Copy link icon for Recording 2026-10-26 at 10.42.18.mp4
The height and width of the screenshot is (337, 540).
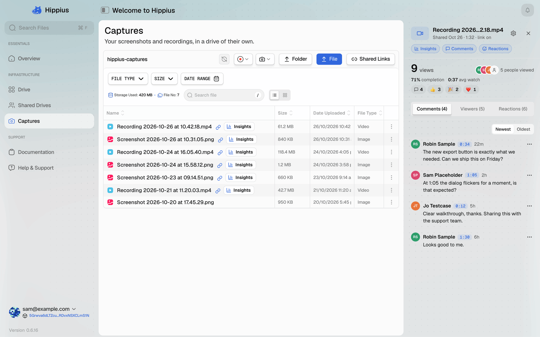(218, 127)
